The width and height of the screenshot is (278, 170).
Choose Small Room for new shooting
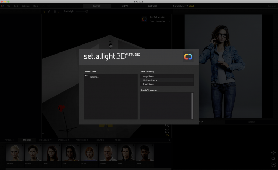[x=167, y=84]
